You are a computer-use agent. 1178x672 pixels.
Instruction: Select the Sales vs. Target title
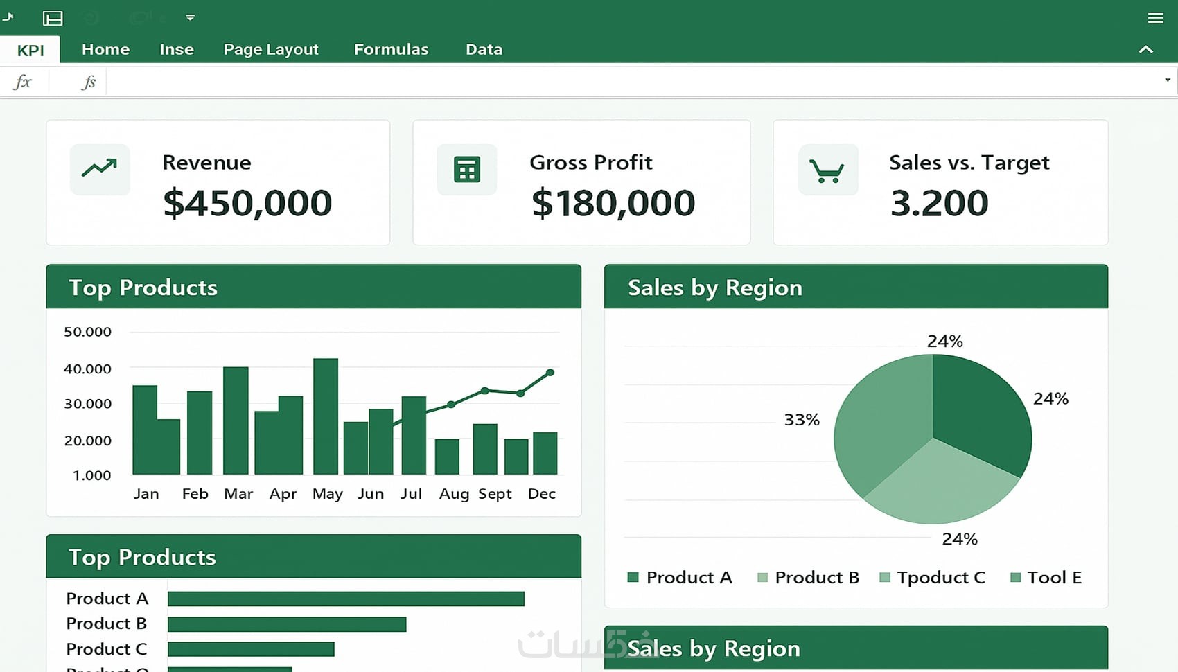pyautogui.click(x=969, y=163)
